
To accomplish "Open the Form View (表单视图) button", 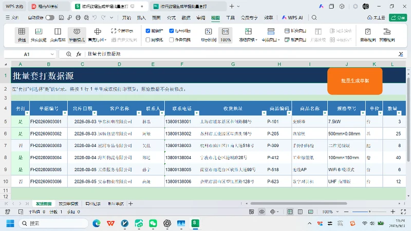I will pos(368,35).
